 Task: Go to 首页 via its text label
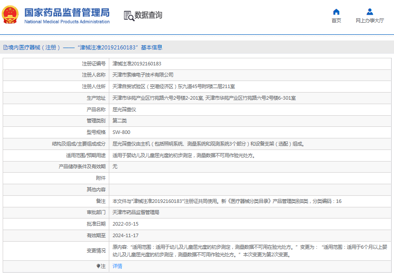336,20
